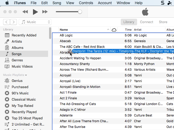Open the Edit menu
174x130 pixels.
(44, 3)
